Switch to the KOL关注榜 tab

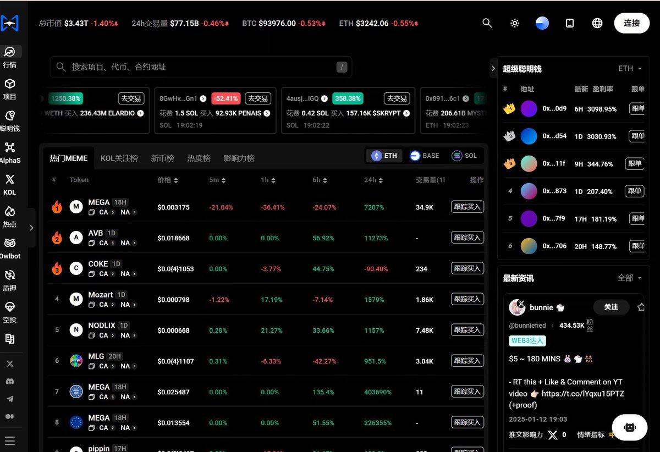[x=119, y=158]
